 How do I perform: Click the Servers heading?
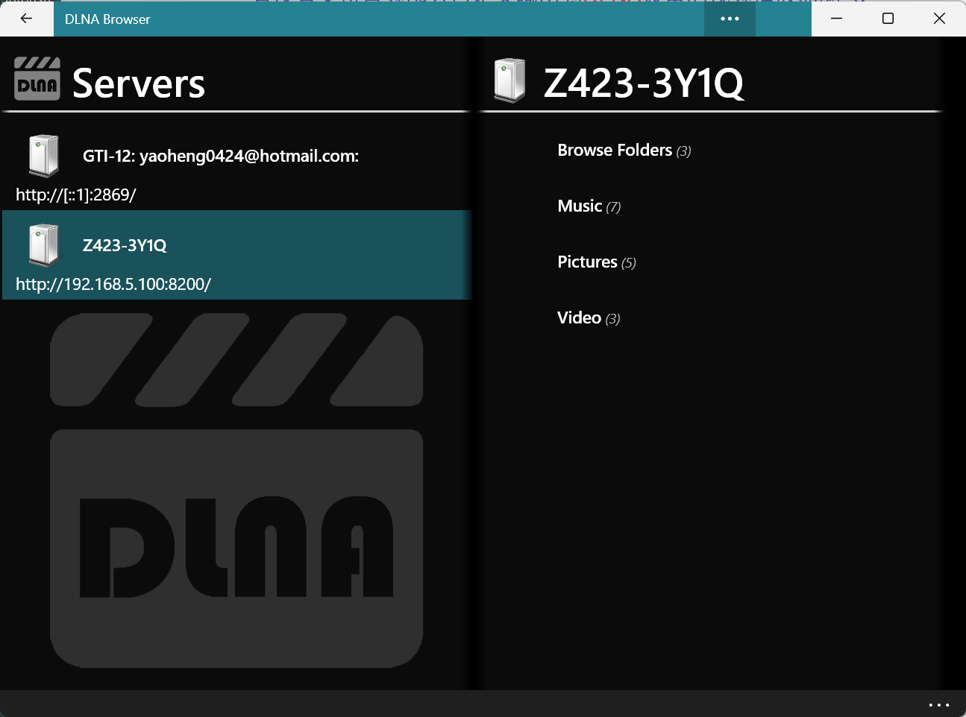pos(139,83)
